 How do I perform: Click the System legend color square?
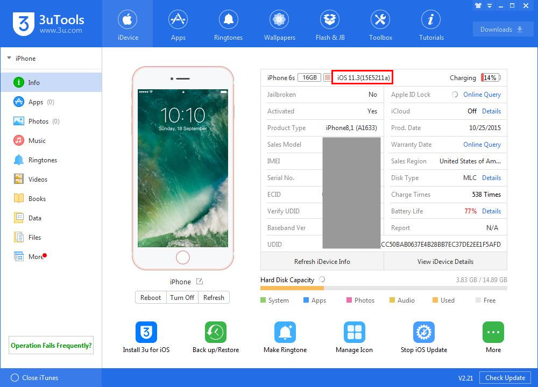pos(263,300)
